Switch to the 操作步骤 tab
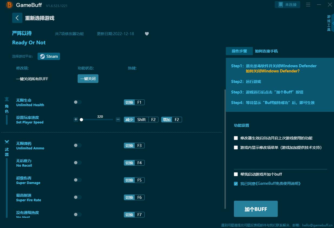This screenshot has height=228, width=334. [x=239, y=51]
